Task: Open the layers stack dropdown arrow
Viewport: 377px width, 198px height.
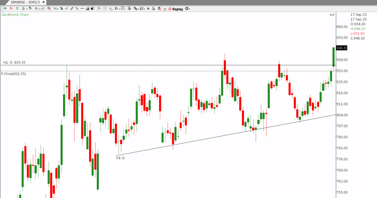Action: click(120, 9)
